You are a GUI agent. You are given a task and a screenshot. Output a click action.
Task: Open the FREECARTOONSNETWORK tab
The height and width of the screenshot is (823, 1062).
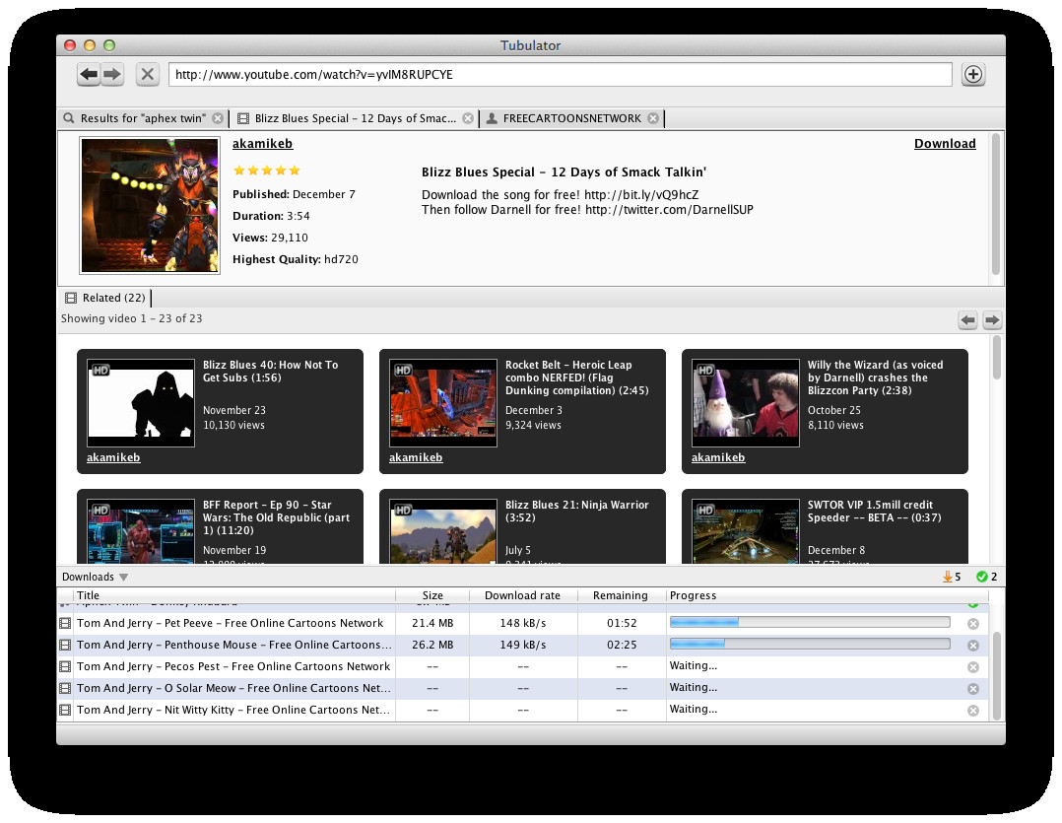[x=571, y=118]
